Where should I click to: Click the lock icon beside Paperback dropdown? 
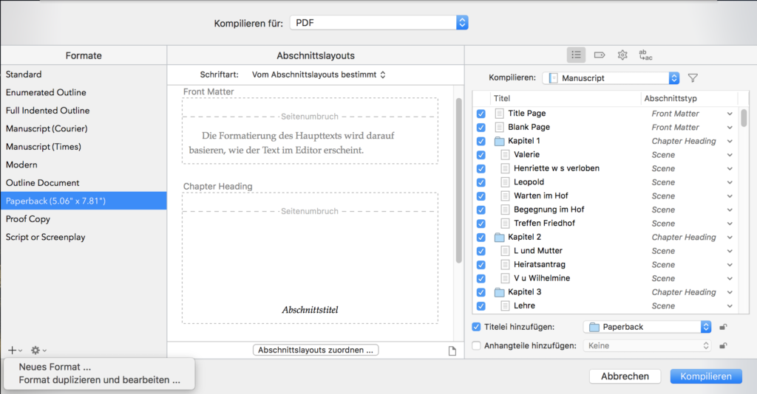tap(723, 327)
